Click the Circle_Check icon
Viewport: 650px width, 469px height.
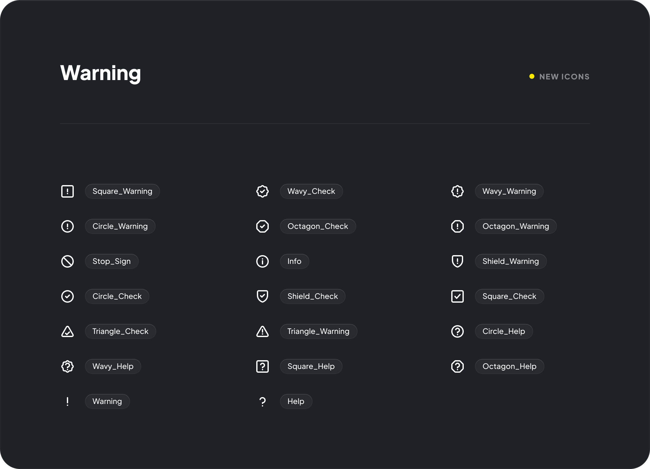coord(67,296)
